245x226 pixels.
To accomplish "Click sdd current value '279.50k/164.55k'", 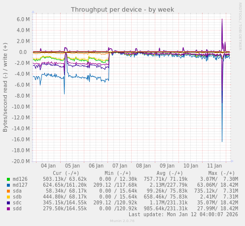I will click(x=65, y=209).
